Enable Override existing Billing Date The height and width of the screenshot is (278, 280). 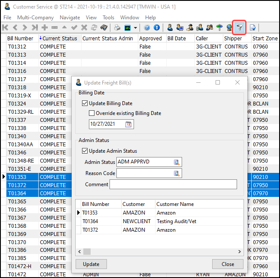click(91, 113)
